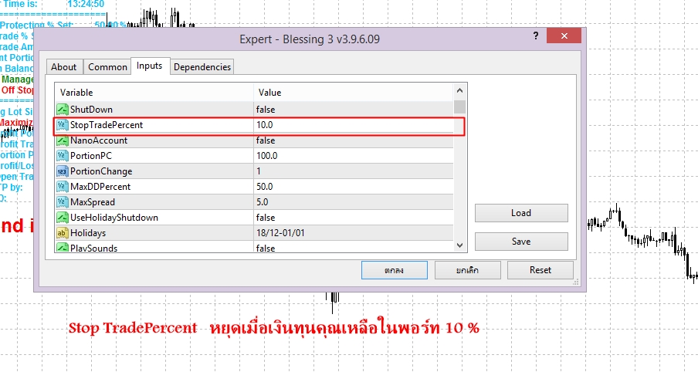
Task: Click the StopTradePercent double-type icon
Action: (63, 125)
